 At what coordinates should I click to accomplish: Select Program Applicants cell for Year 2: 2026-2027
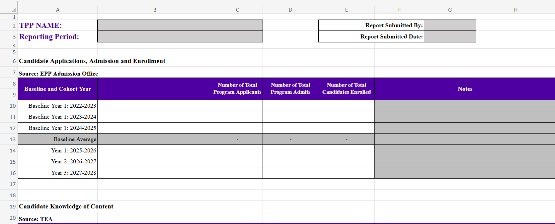[x=237, y=162]
